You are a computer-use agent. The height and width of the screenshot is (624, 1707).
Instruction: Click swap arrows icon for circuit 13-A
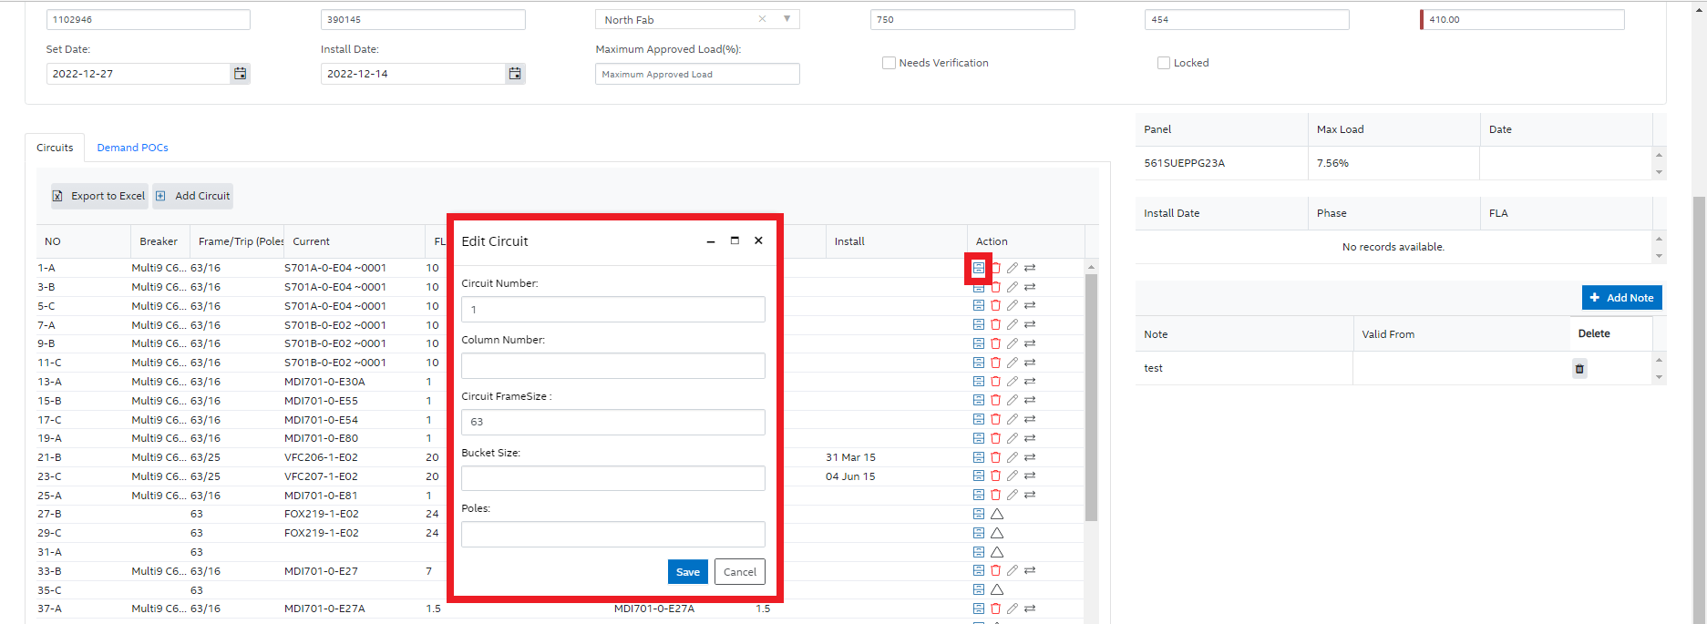1030,382
